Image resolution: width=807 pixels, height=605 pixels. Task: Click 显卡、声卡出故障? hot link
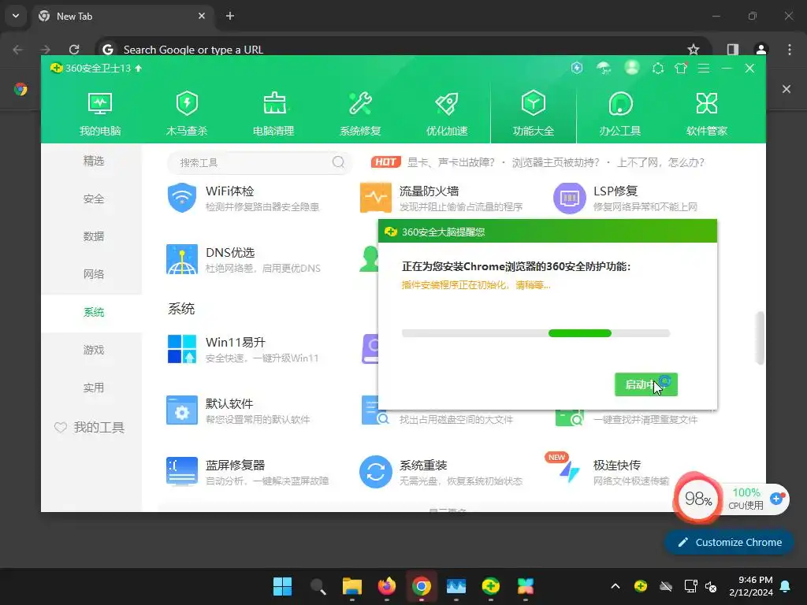[451, 162]
